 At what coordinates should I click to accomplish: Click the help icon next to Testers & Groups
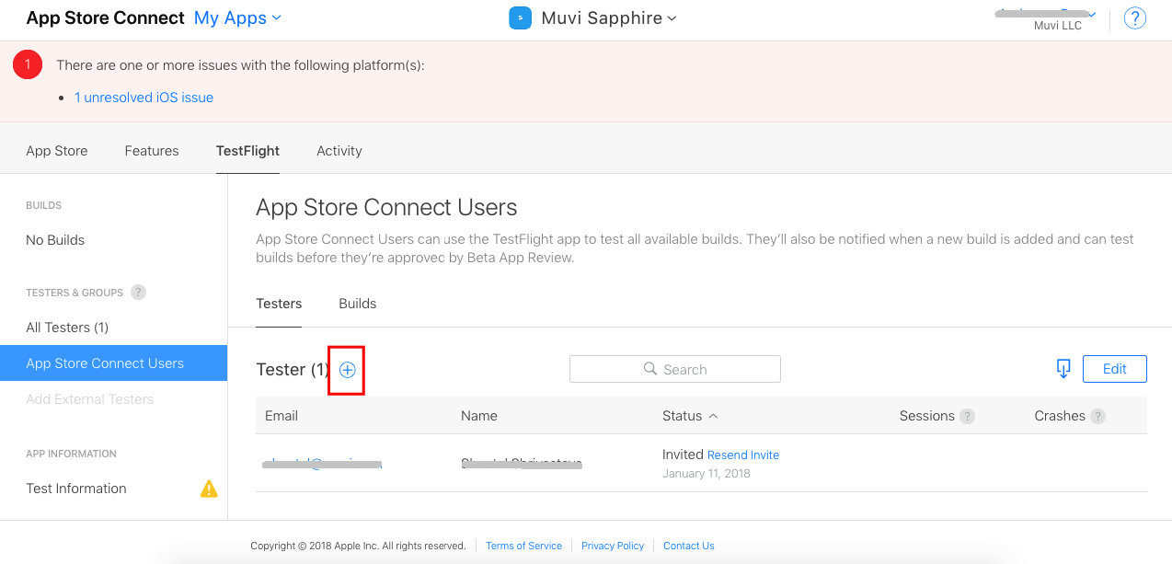(x=138, y=293)
